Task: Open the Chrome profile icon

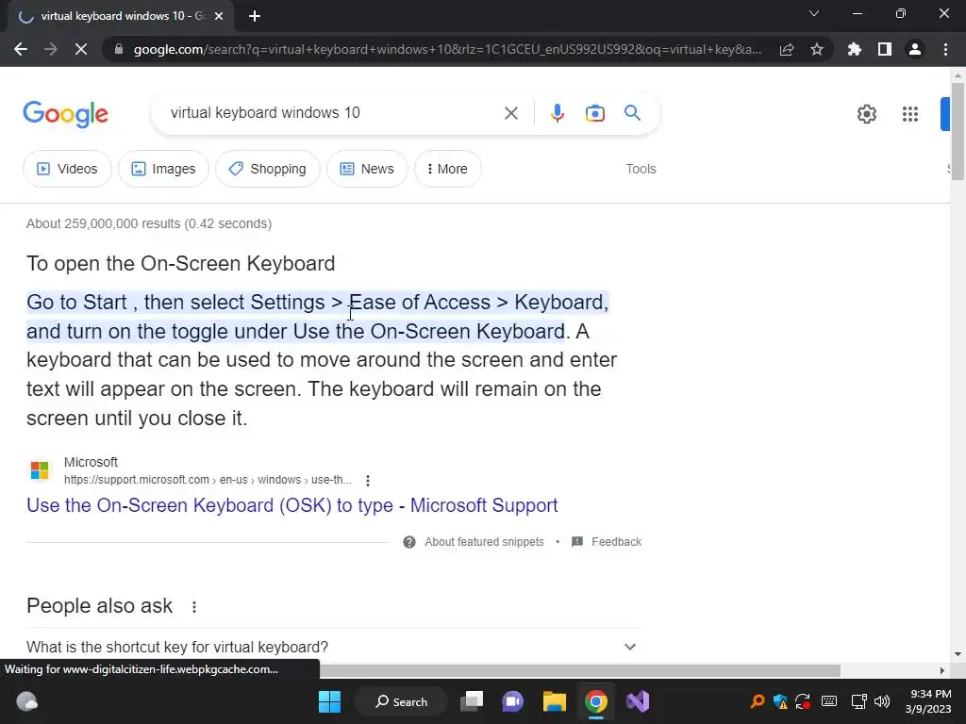Action: (915, 49)
